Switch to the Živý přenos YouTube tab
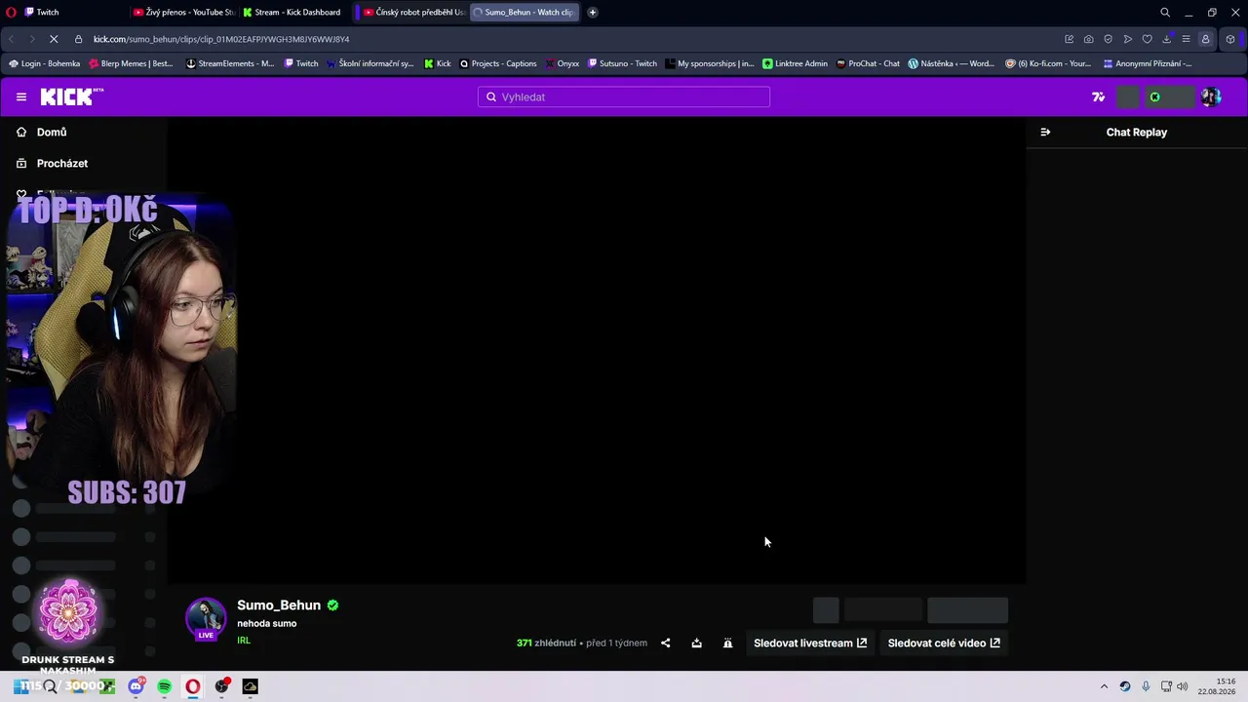The image size is (1248, 702). point(183,13)
